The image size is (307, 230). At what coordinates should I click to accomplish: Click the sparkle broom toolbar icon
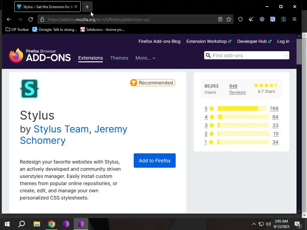tap(251, 19)
